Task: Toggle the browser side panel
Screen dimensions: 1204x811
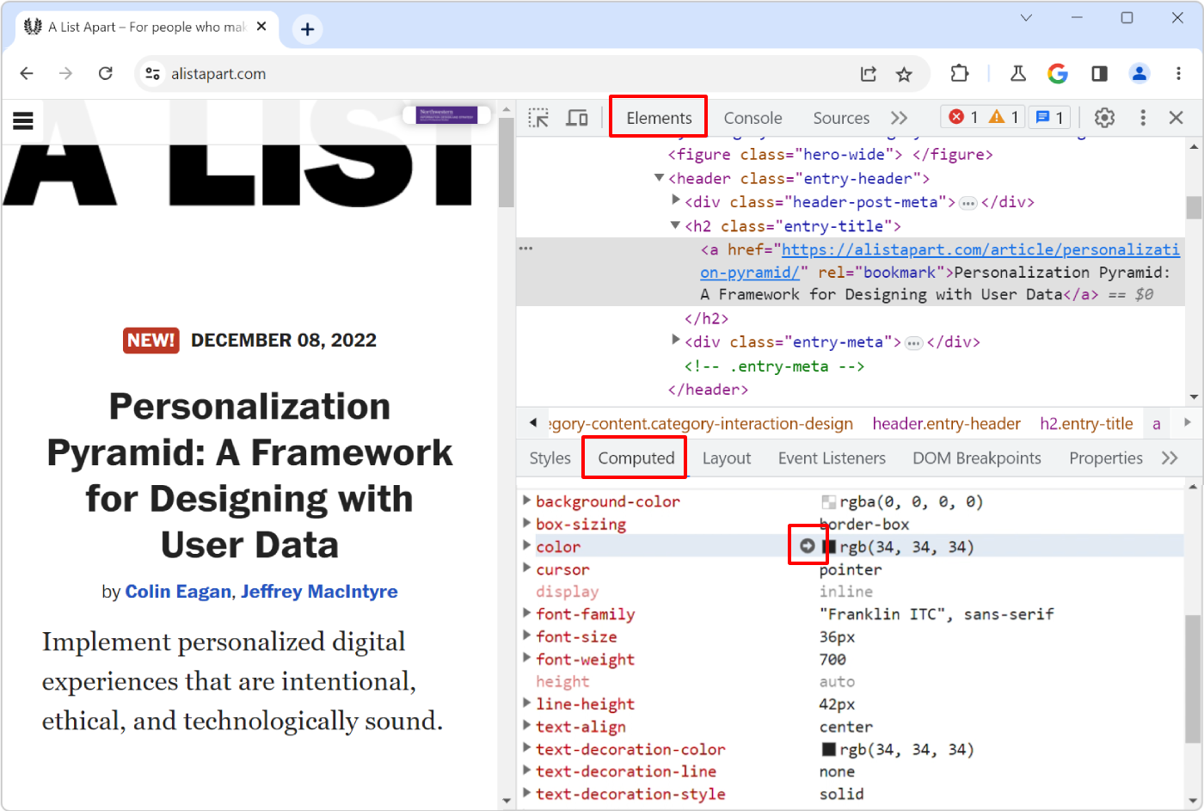Action: (1098, 74)
